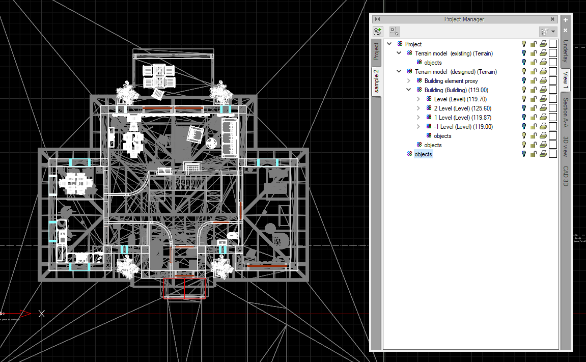
Task: Click the lock icon beside Building (119.00)
Action: click(534, 90)
